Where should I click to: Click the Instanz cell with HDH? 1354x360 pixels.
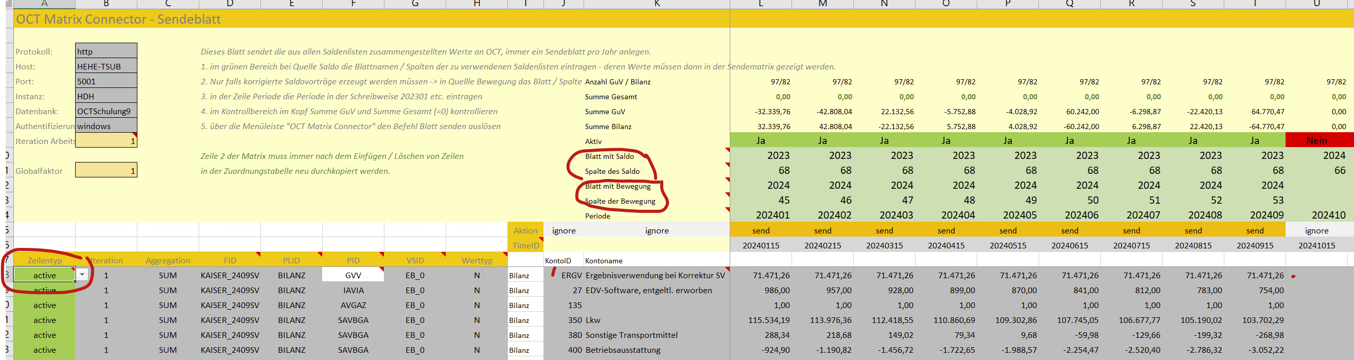(105, 96)
